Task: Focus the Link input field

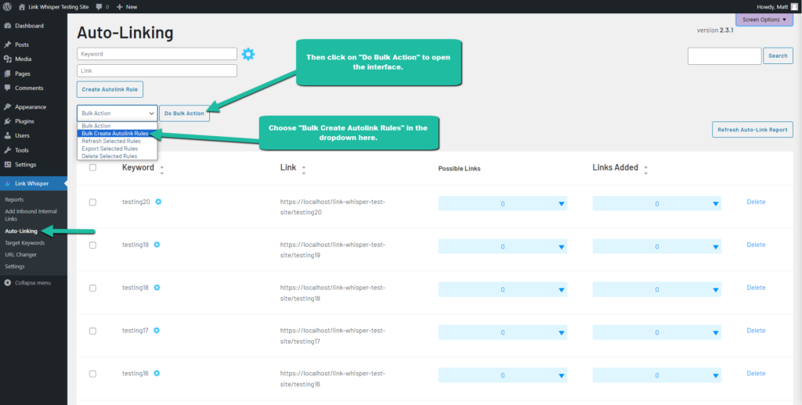Action: [x=157, y=70]
